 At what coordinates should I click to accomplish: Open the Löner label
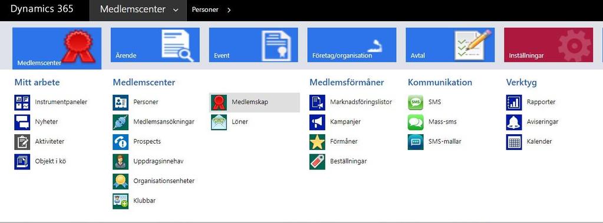(x=240, y=122)
